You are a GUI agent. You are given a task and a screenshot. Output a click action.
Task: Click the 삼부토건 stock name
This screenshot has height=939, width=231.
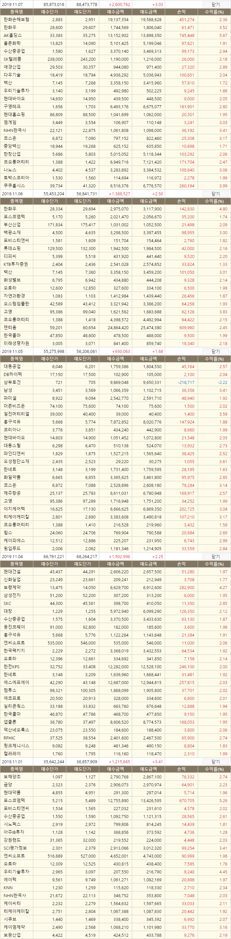[x=12, y=382]
